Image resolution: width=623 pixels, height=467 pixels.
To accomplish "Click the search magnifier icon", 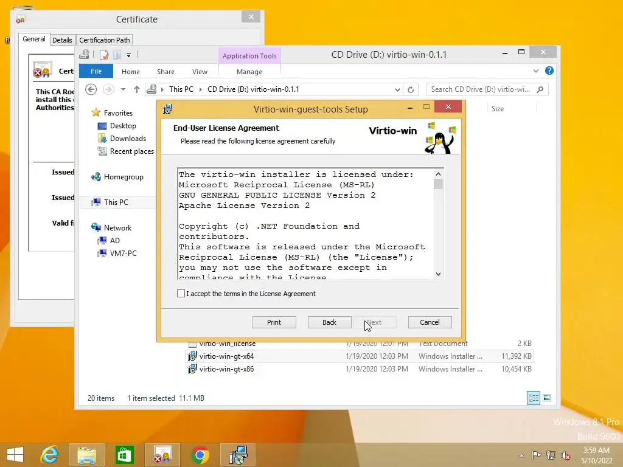I will pos(540,89).
